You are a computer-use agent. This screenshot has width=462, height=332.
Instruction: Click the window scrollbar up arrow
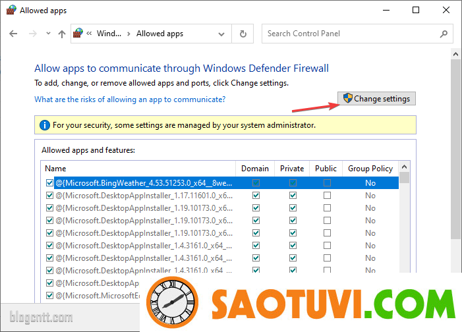coord(455,54)
